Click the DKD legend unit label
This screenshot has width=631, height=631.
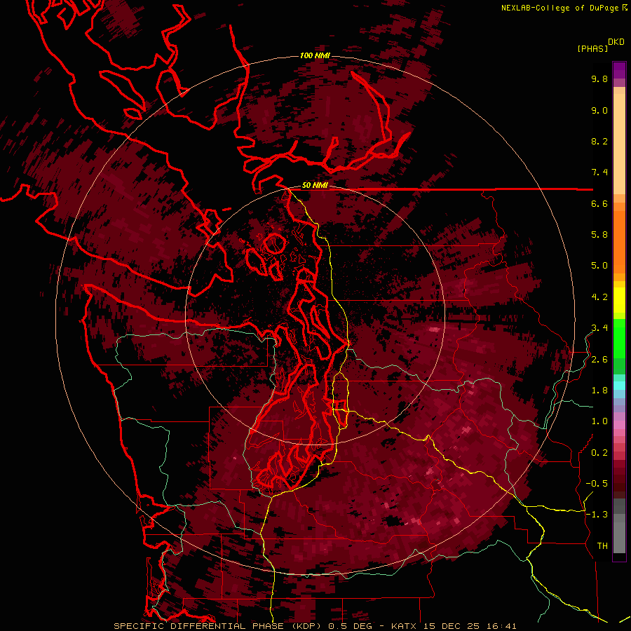point(616,42)
